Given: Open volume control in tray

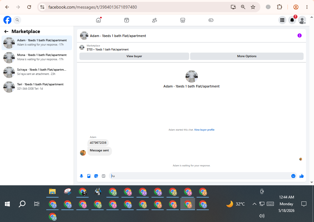Looking at the screenshot, I should pyautogui.click(x=262, y=216).
